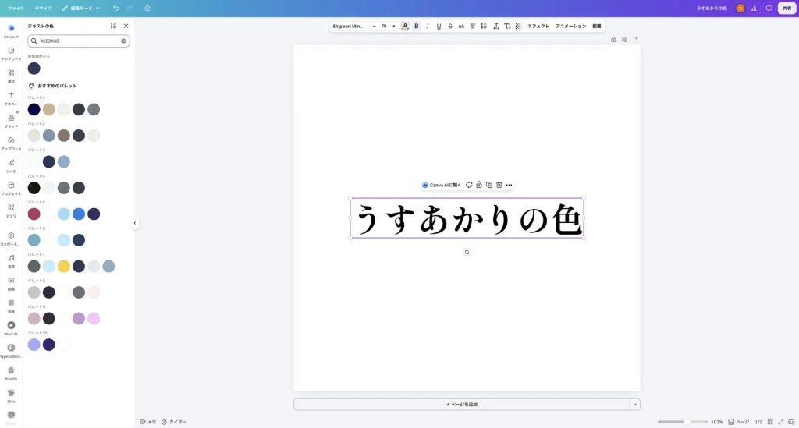This screenshot has height=428, width=799.
Task: Open the ファイル menu
Action: pos(16,8)
